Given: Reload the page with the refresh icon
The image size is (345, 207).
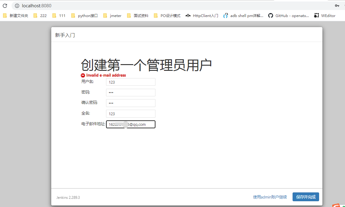Looking at the screenshot, I should (5, 6).
